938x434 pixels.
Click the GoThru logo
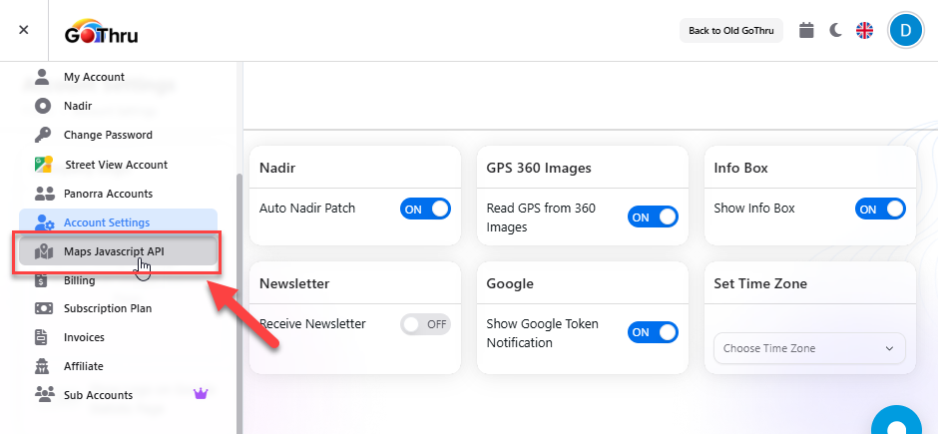(101, 33)
